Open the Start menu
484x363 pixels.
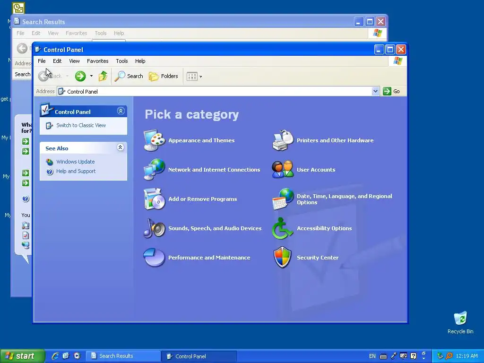[x=22, y=356]
